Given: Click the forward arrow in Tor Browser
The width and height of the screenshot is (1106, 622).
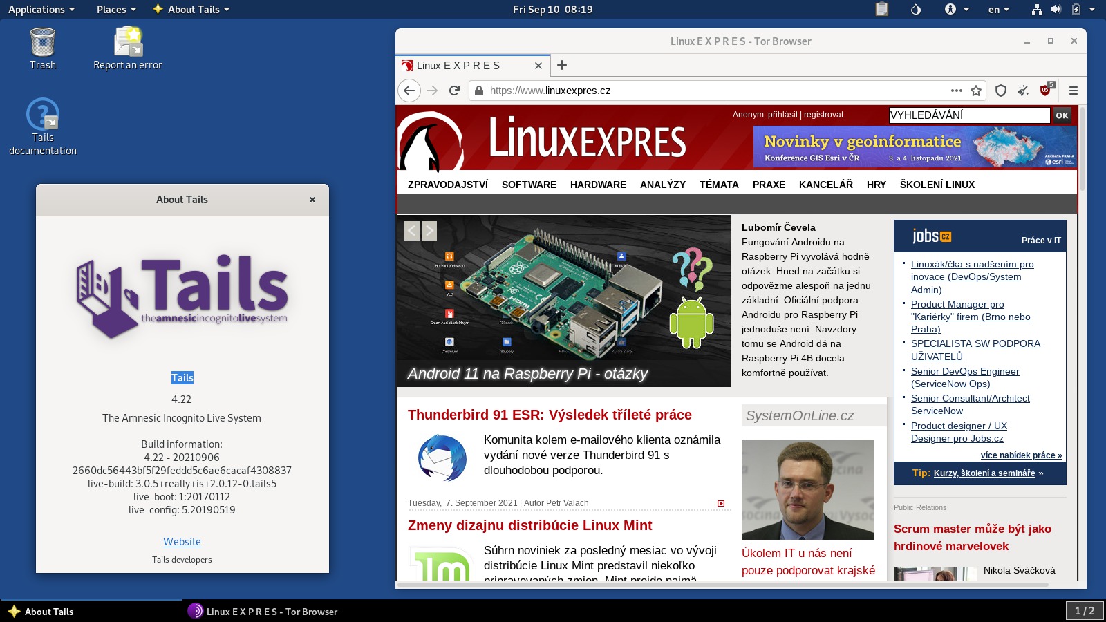Looking at the screenshot, I should pyautogui.click(x=432, y=91).
